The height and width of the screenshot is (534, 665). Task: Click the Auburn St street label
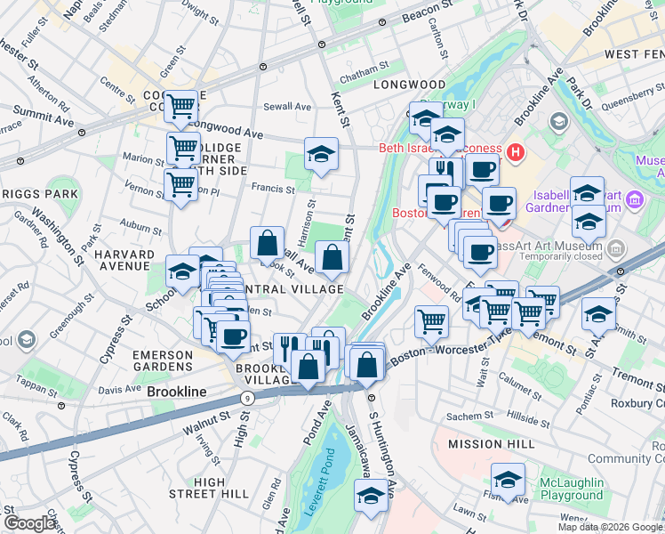(x=140, y=227)
